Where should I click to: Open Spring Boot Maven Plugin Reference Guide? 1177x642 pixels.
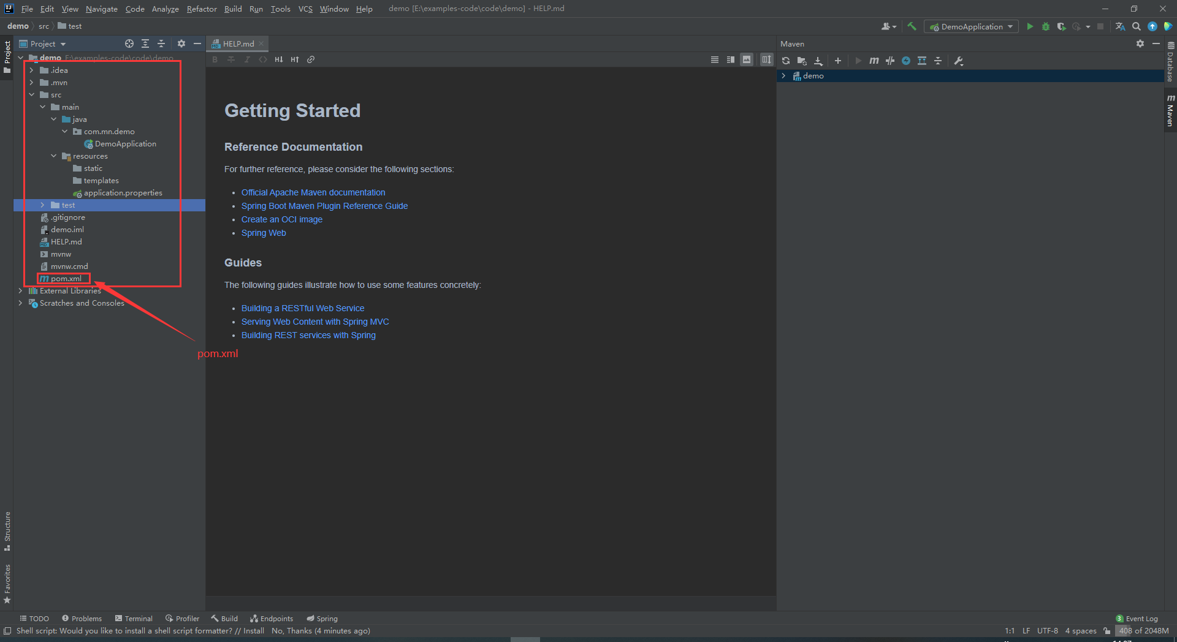click(x=324, y=206)
